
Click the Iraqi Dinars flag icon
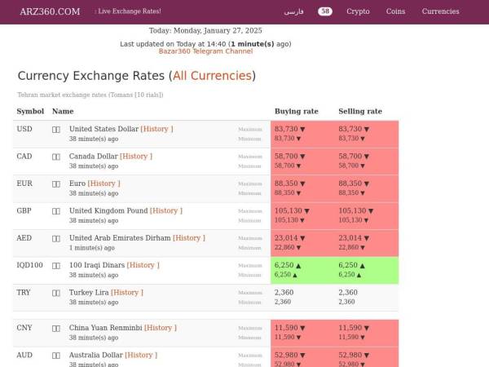[56, 265]
